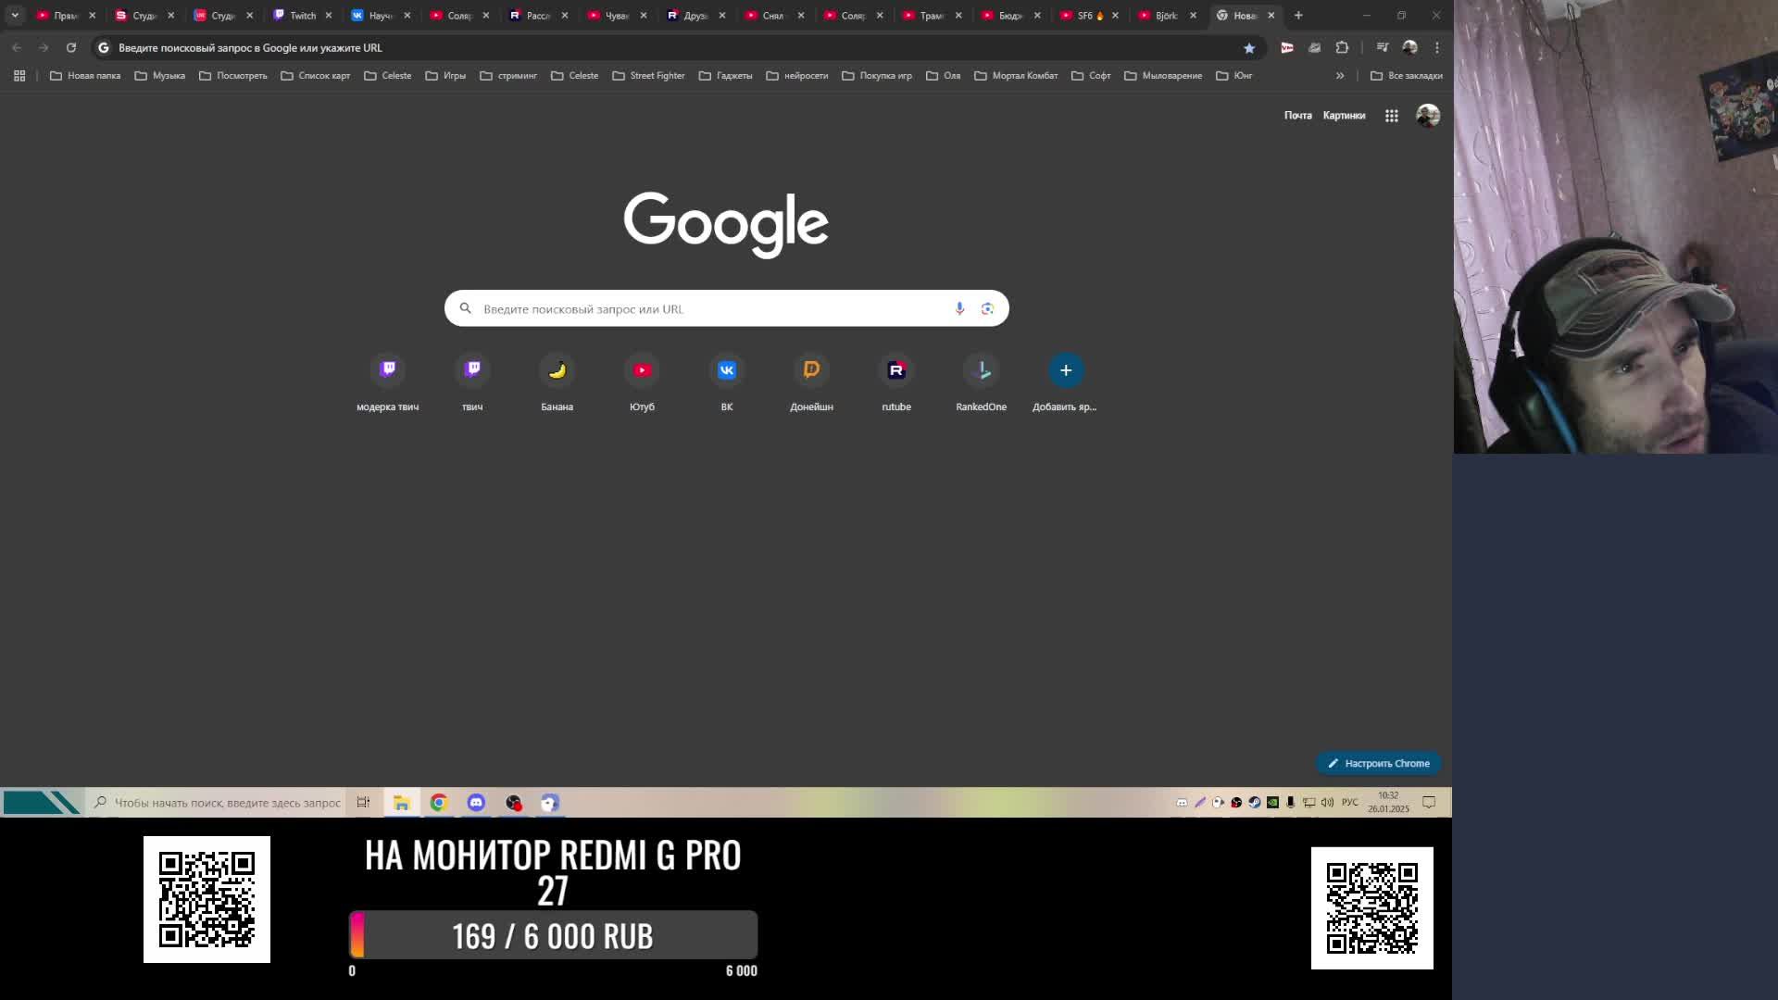Click the voice search microphone icon

(x=959, y=308)
